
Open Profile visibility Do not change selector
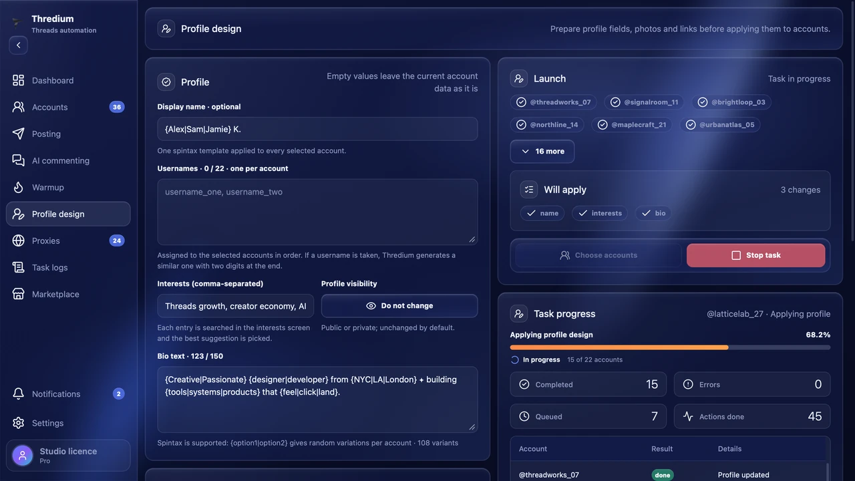[x=399, y=306]
